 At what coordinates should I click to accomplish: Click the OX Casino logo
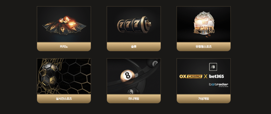point(191,76)
